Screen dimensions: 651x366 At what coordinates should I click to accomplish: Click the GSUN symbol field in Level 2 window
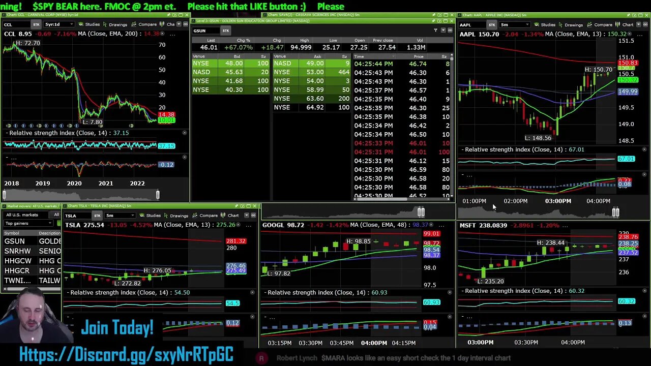[205, 30]
